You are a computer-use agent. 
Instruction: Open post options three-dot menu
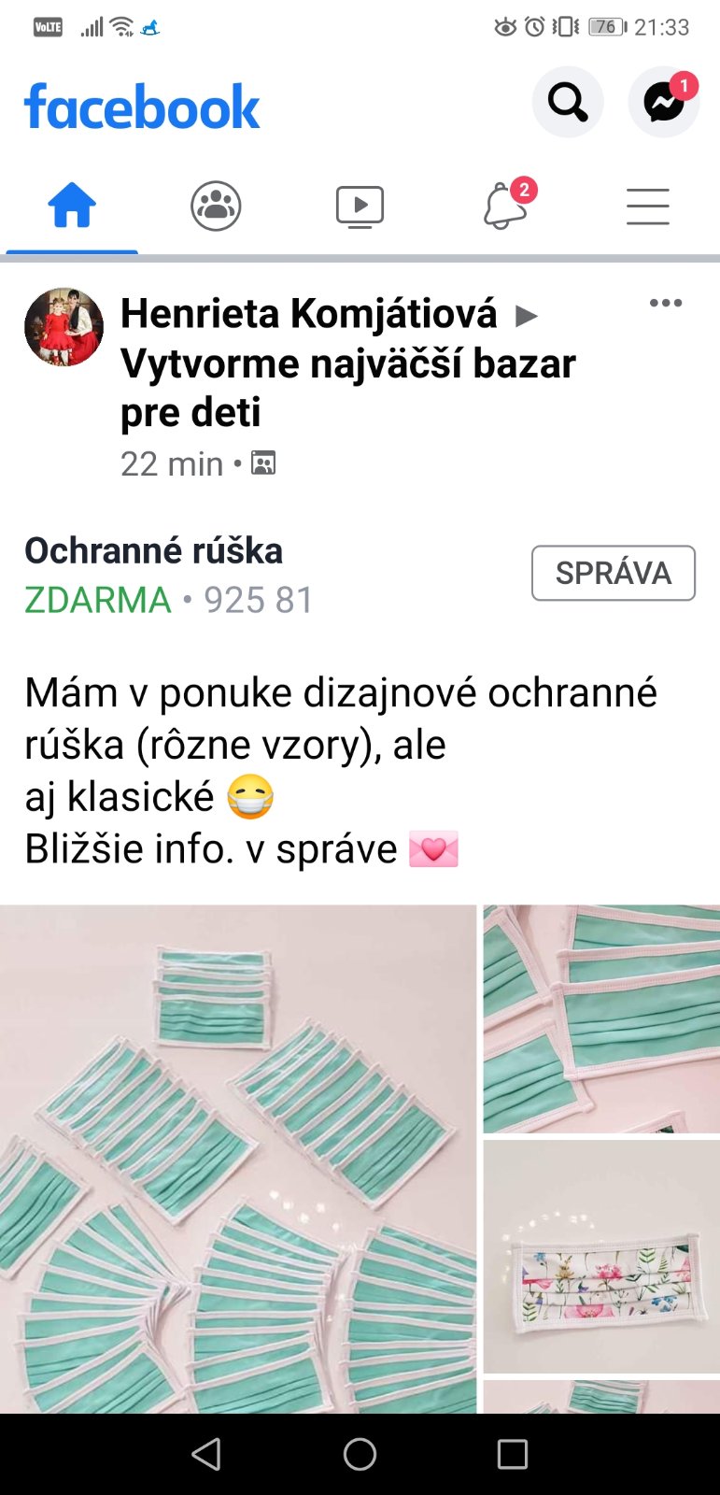pos(666,303)
